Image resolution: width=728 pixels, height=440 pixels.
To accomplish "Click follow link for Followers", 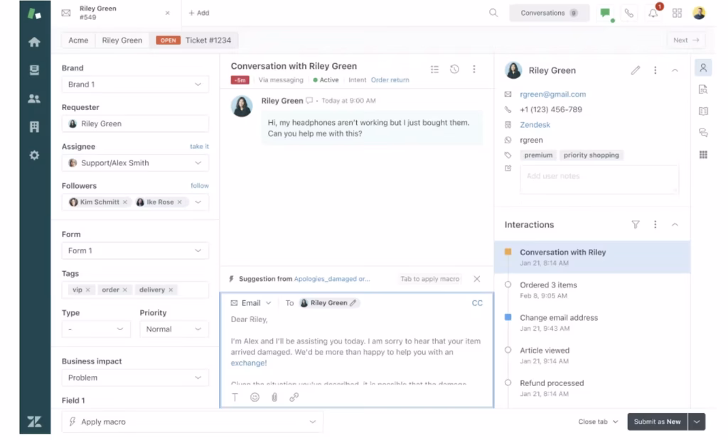I will coord(200,185).
